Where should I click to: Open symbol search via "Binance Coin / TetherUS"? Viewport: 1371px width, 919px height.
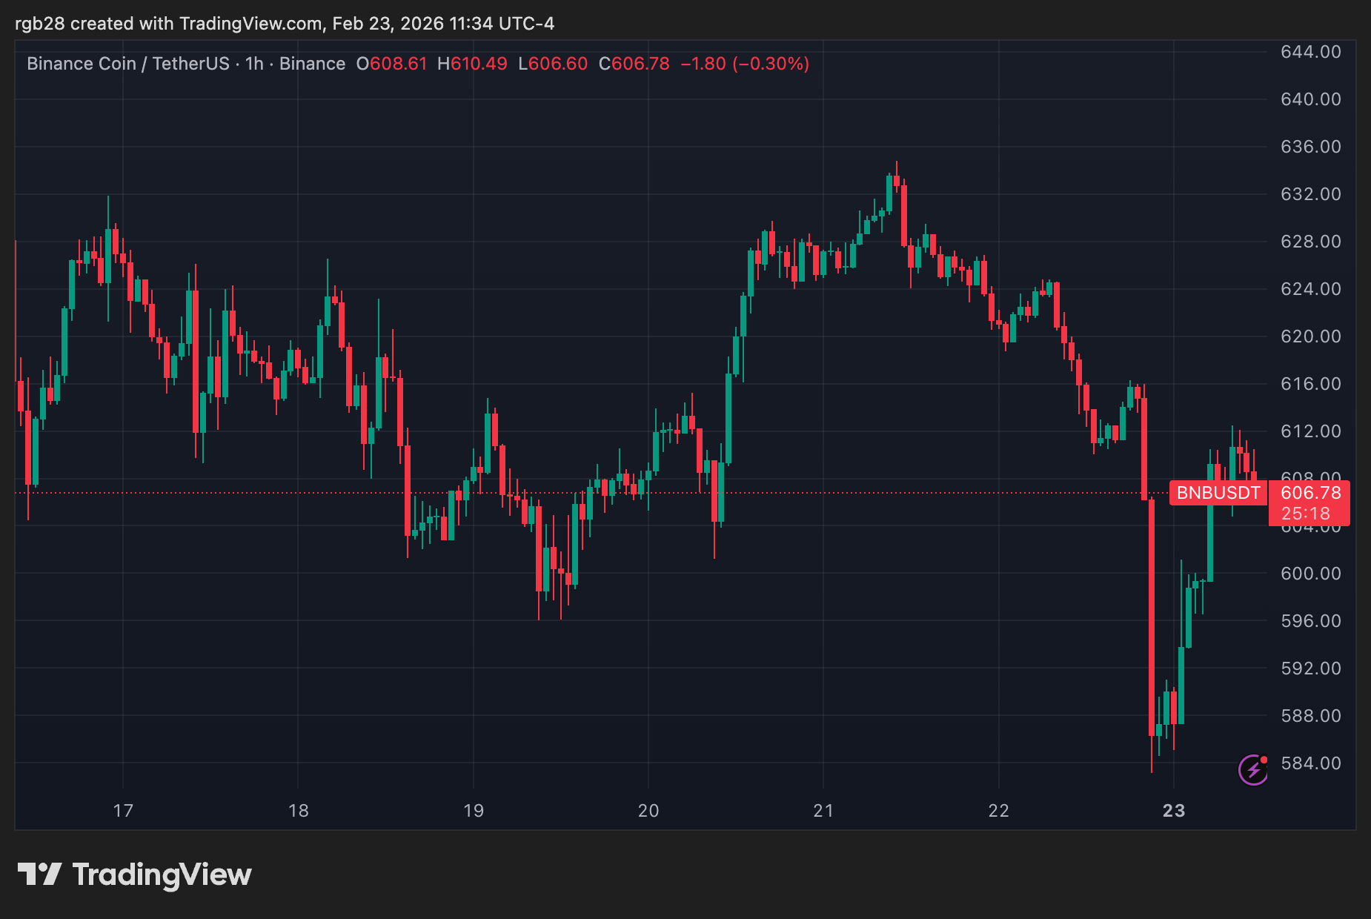[130, 64]
